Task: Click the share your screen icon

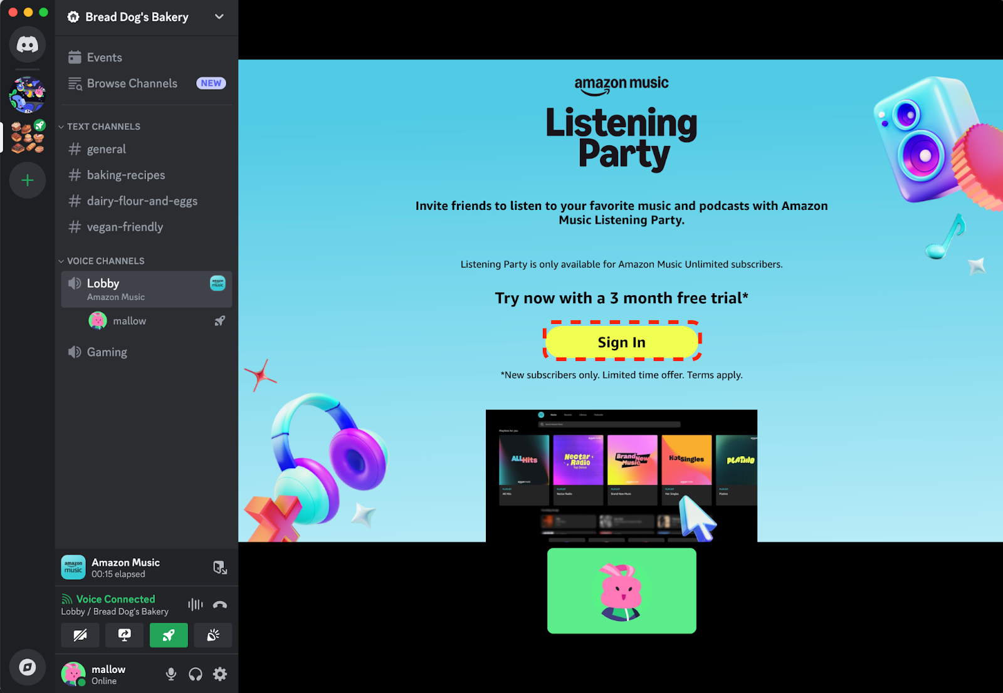Action: [124, 635]
